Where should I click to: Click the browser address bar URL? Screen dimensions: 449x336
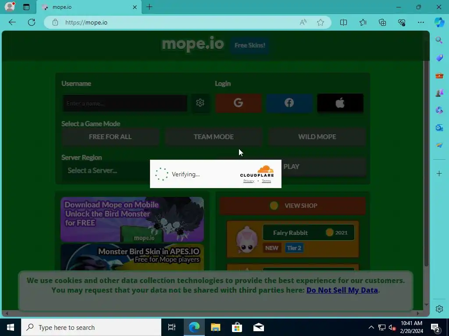pyautogui.click(x=86, y=22)
